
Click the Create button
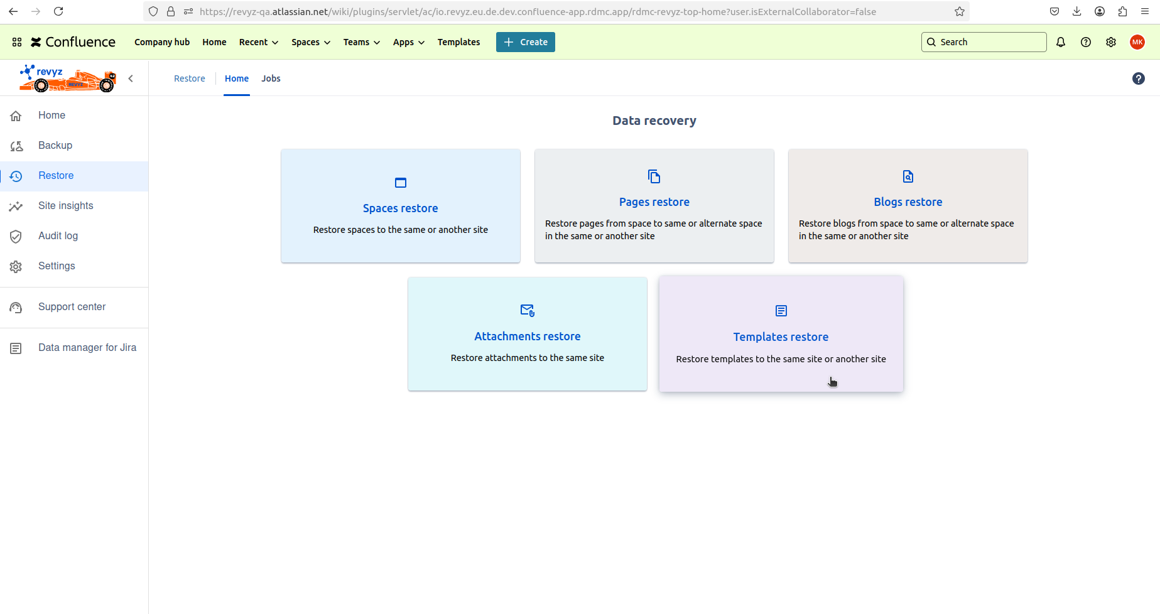pos(525,42)
